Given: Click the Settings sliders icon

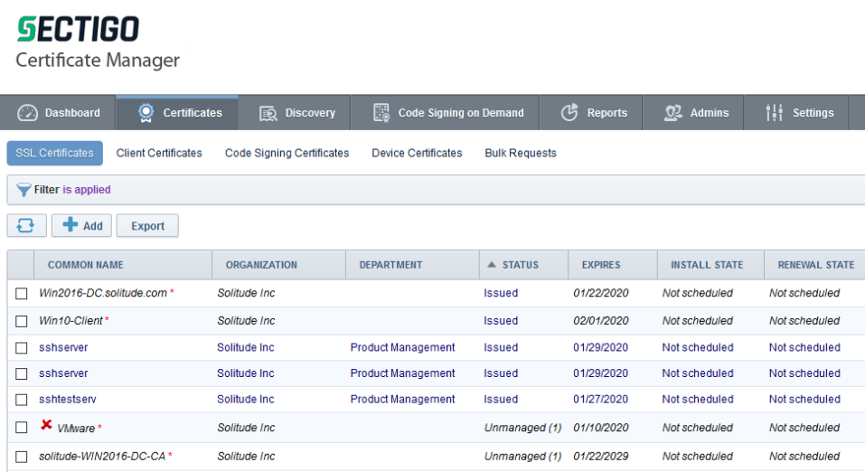Looking at the screenshot, I should point(775,113).
